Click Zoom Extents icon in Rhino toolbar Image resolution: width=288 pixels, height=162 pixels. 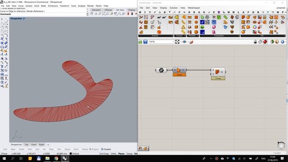103,14
